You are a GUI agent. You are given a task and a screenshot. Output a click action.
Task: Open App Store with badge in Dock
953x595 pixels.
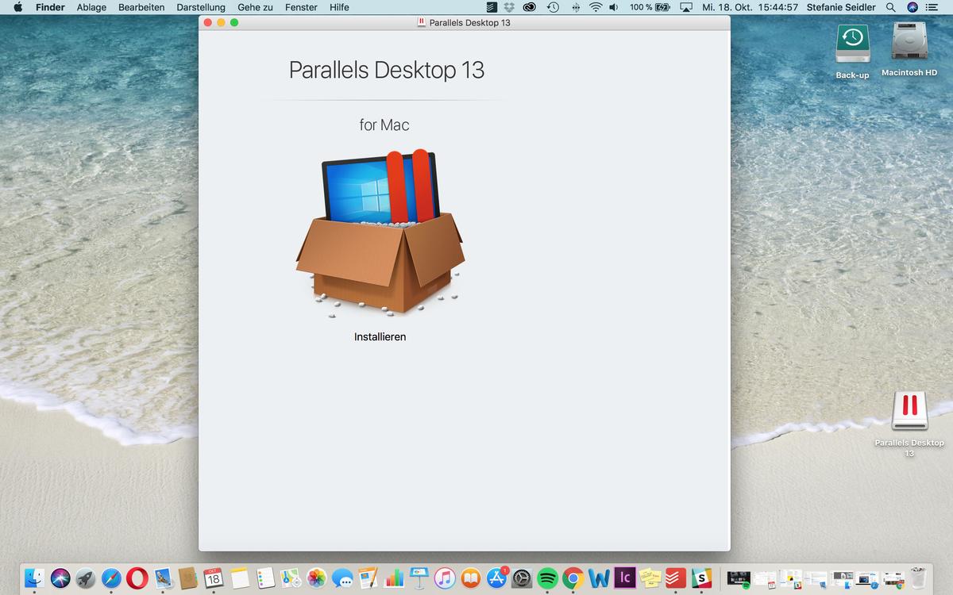[x=497, y=578]
